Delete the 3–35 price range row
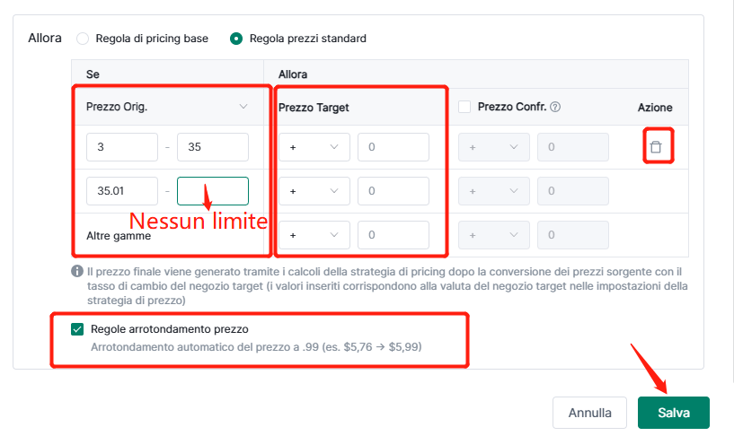 656,147
